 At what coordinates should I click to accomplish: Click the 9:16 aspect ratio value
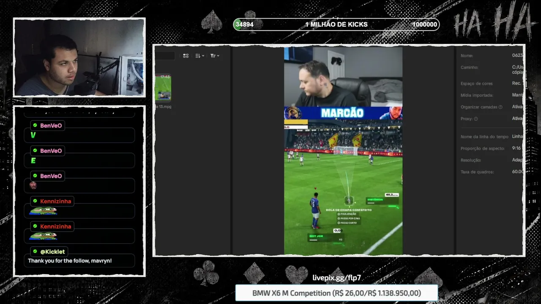516,149
